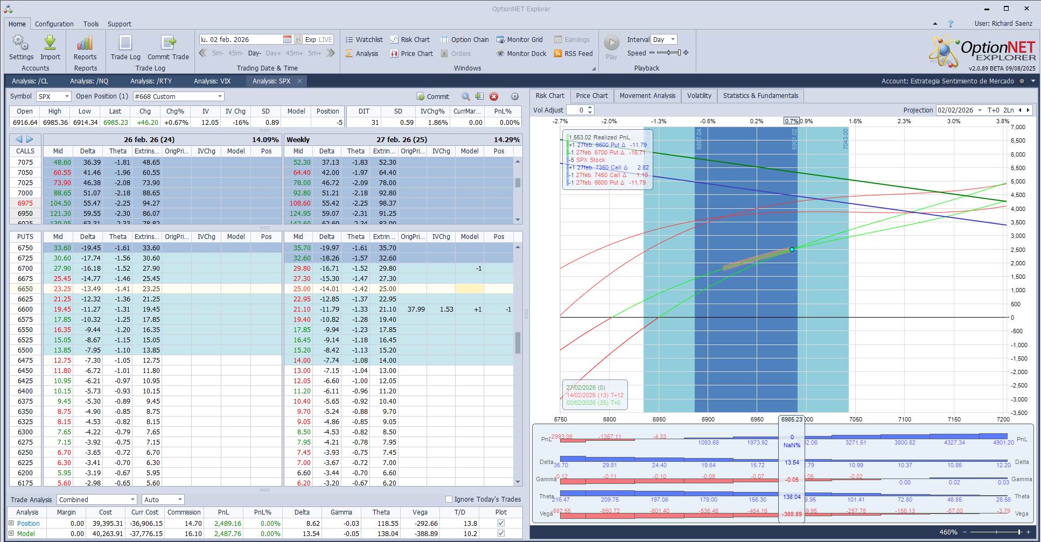Screen dimensions: 1041x542
Task: Open the Monitor Grid window
Action: (520, 39)
